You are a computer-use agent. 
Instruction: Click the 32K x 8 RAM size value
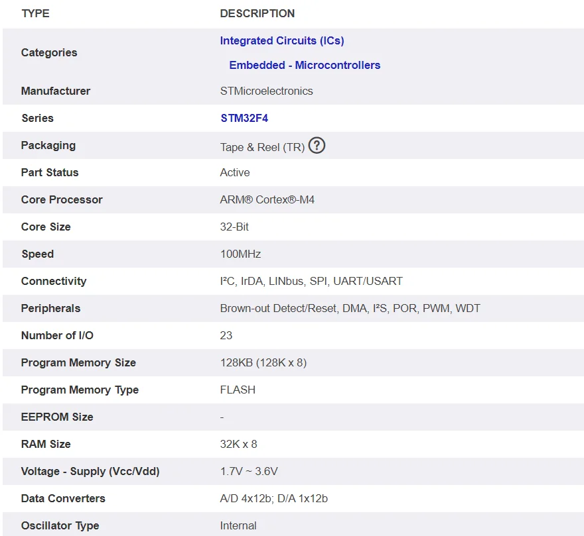coord(238,445)
